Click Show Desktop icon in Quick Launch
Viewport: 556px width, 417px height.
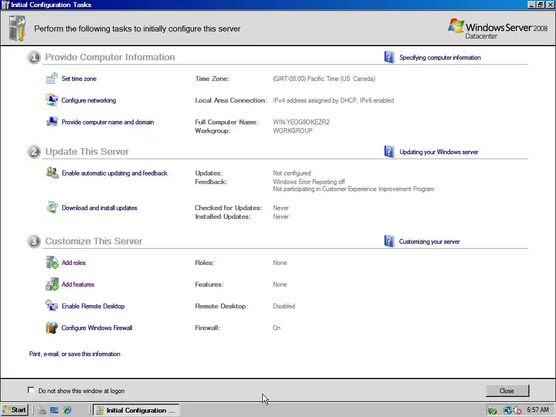click(x=54, y=410)
